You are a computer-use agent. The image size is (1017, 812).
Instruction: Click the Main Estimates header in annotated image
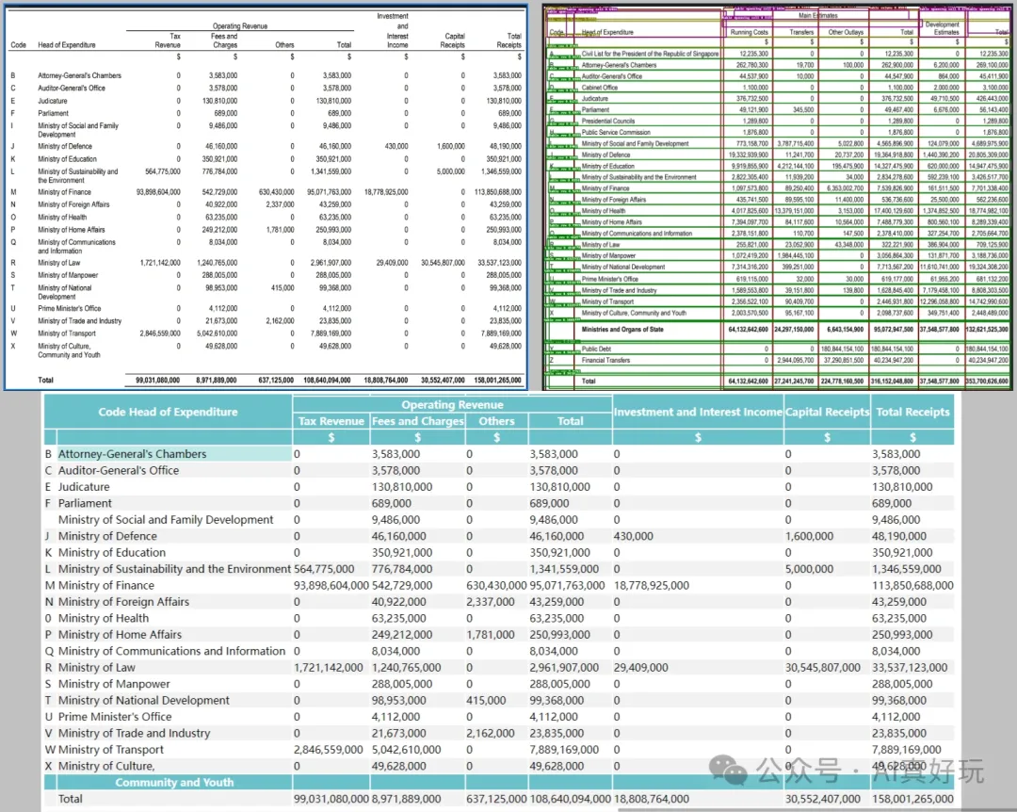pos(818,15)
